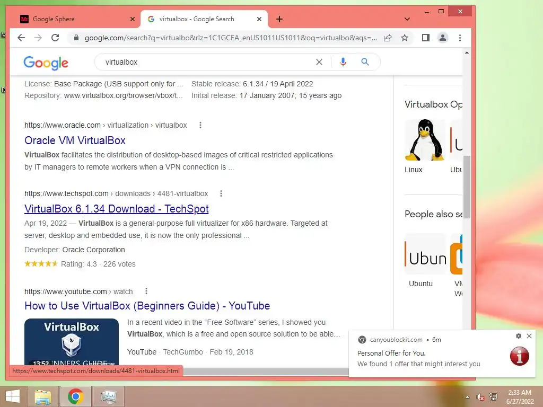Dismiss the canyoublockit.com notification
The width and height of the screenshot is (543, 407).
tap(529, 336)
